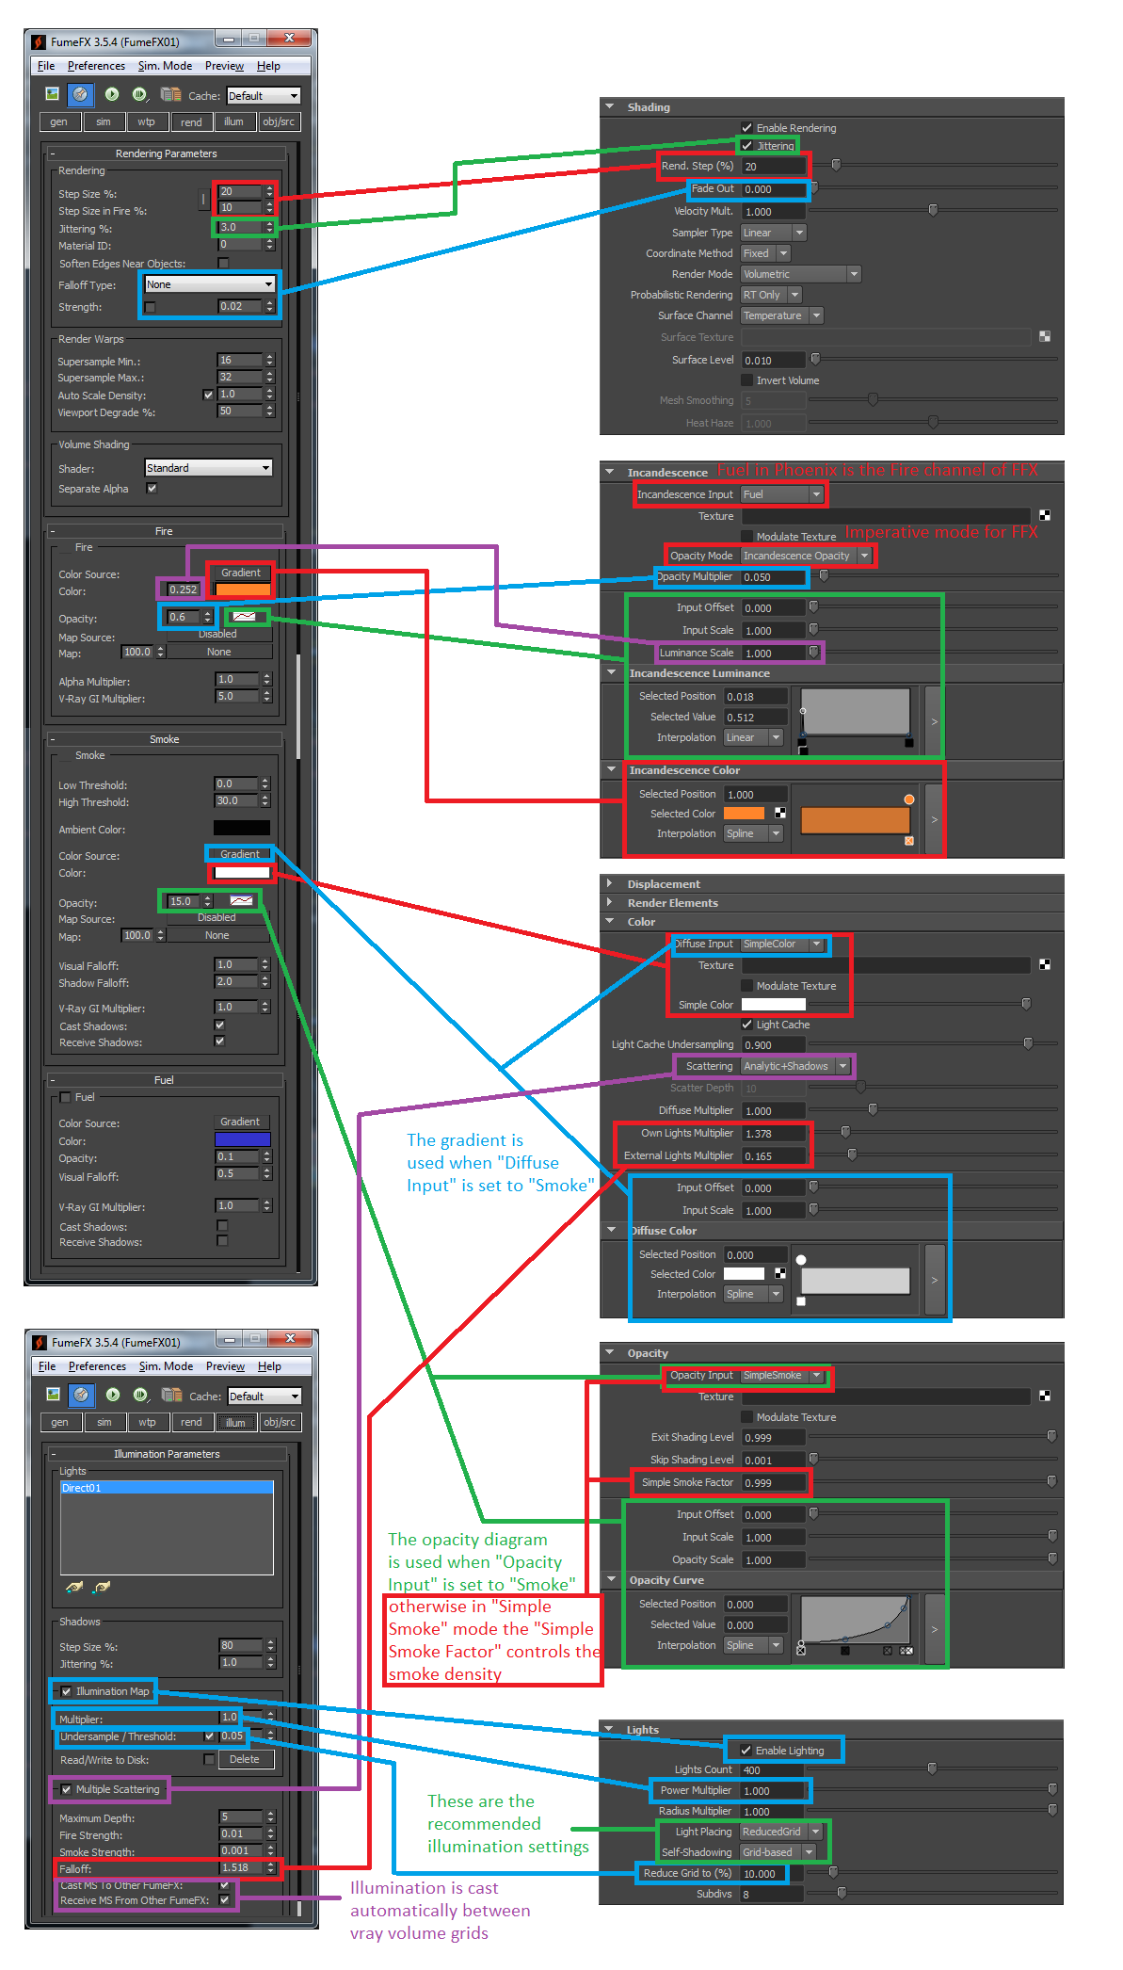This screenshot has height=1970, width=1123.
Task: Click Color rollout Texture checker map icon
Action: (x=1045, y=964)
